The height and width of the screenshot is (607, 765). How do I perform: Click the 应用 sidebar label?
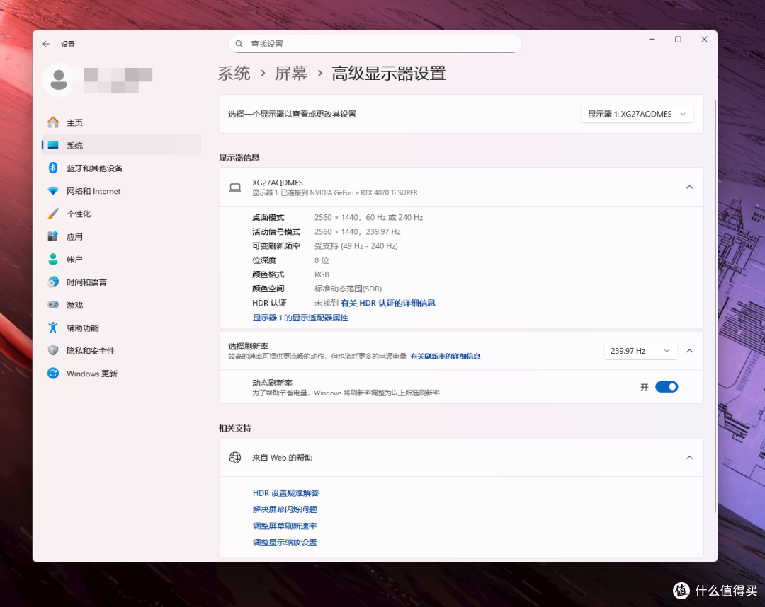(x=74, y=237)
